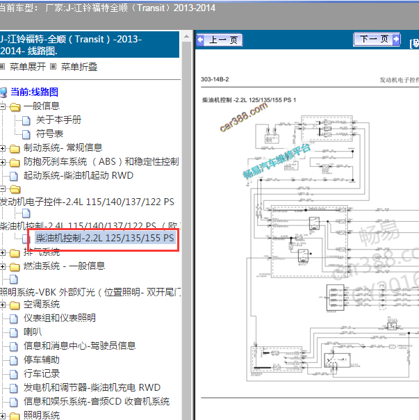
Task: Open the 停车辅助 page
Action: point(42,360)
